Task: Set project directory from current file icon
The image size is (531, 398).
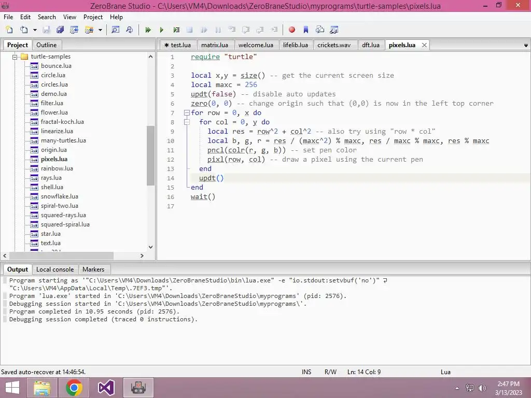Action: pyautogui.click(x=74, y=30)
